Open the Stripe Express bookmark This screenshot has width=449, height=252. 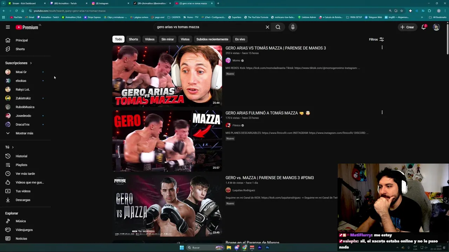(x=92, y=17)
